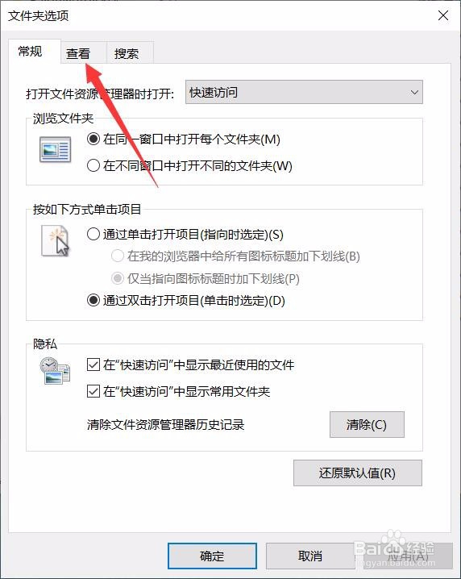The height and width of the screenshot is (579, 461).
Task: Click the cursor-on-page click items icon
Action: (55, 240)
